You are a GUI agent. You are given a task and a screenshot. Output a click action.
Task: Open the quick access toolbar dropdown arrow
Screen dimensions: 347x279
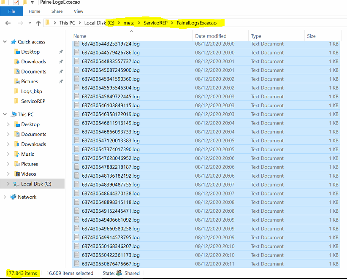click(x=33, y=3)
